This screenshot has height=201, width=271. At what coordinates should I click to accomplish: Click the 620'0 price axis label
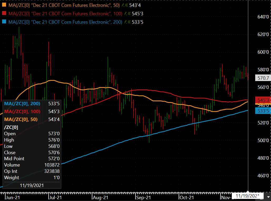[x=263, y=34]
